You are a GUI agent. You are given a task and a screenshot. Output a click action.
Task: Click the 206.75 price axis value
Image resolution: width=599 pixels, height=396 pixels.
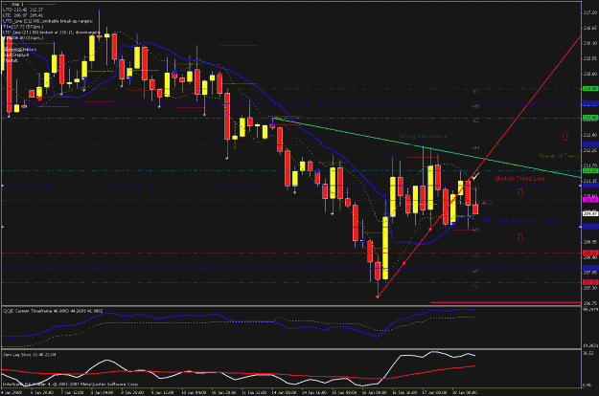click(590, 303)
